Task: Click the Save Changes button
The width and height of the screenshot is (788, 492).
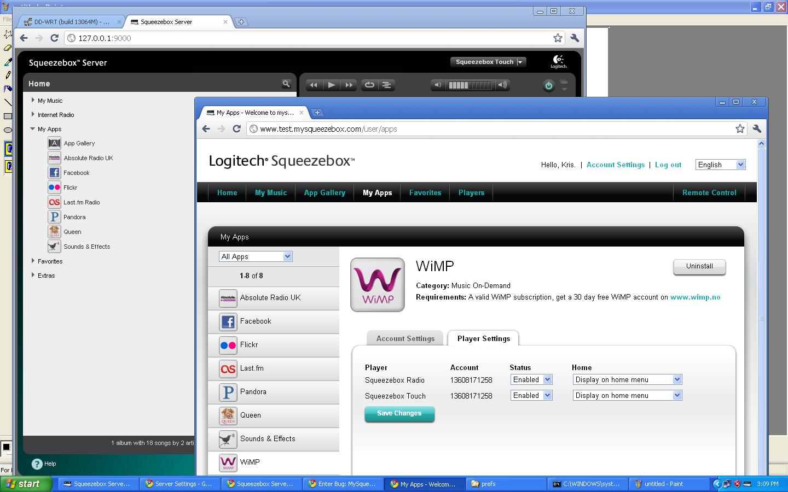Action: [399, 414]
